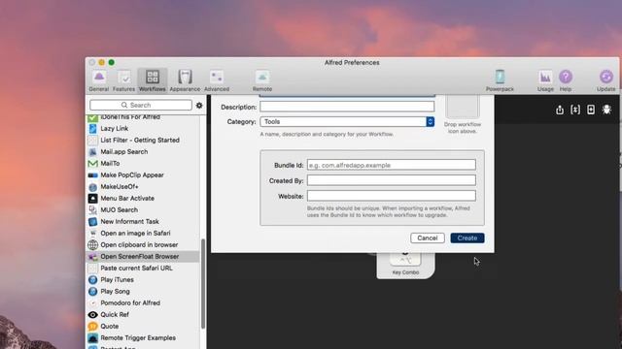Click the Cancel button
The width and height of the screenshot is (622, 349).
point(428,238)
